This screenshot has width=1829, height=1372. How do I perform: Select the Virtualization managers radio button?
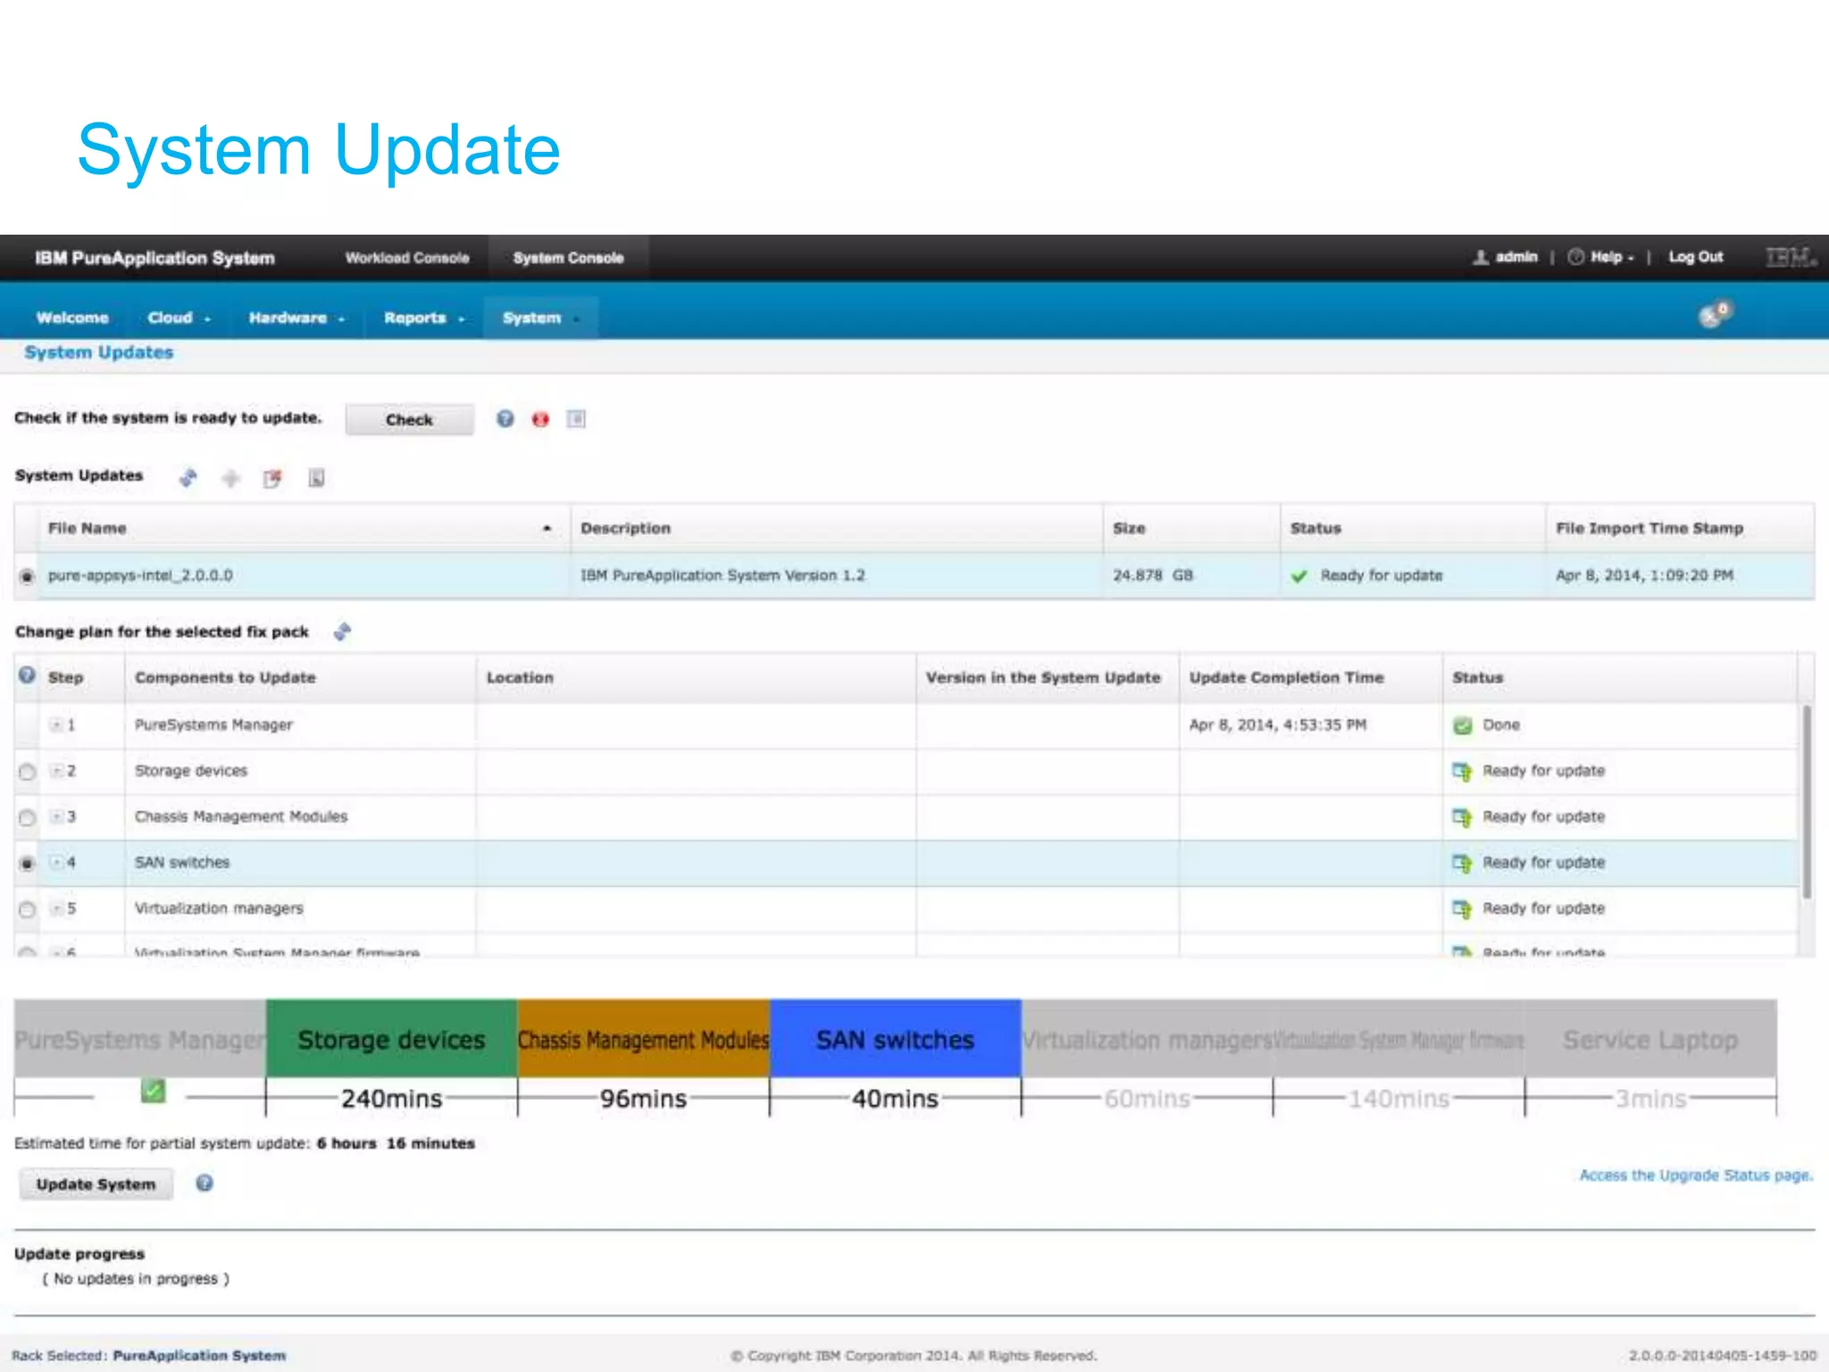click(27, 909)
